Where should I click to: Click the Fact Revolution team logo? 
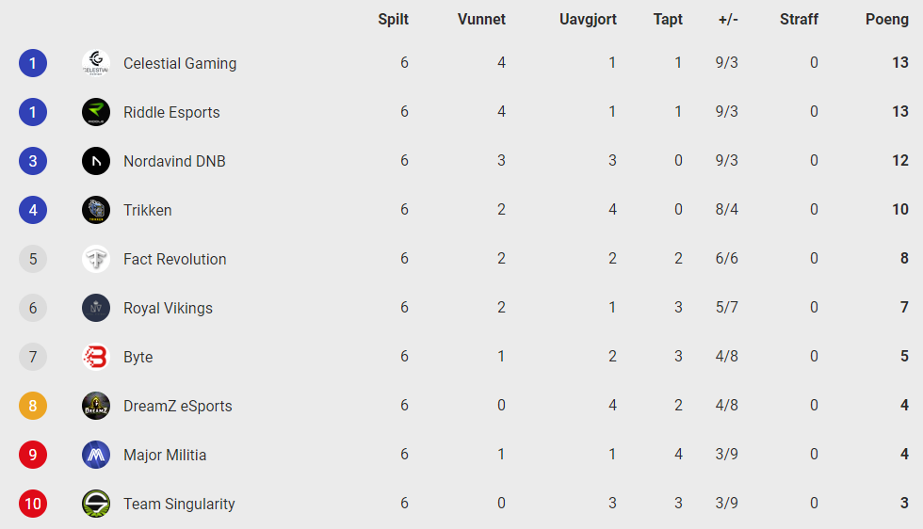pyautogui.click(x=96, y=259)
